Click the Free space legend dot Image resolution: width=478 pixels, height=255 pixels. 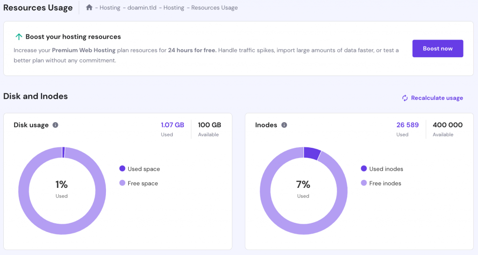(122, 183)
